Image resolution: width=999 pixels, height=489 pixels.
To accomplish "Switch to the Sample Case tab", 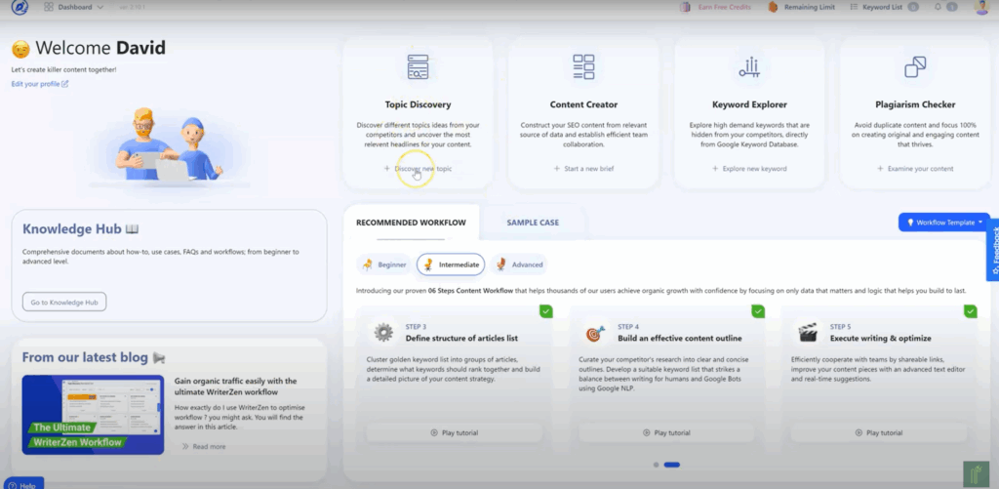I will [x=533, y=223].
